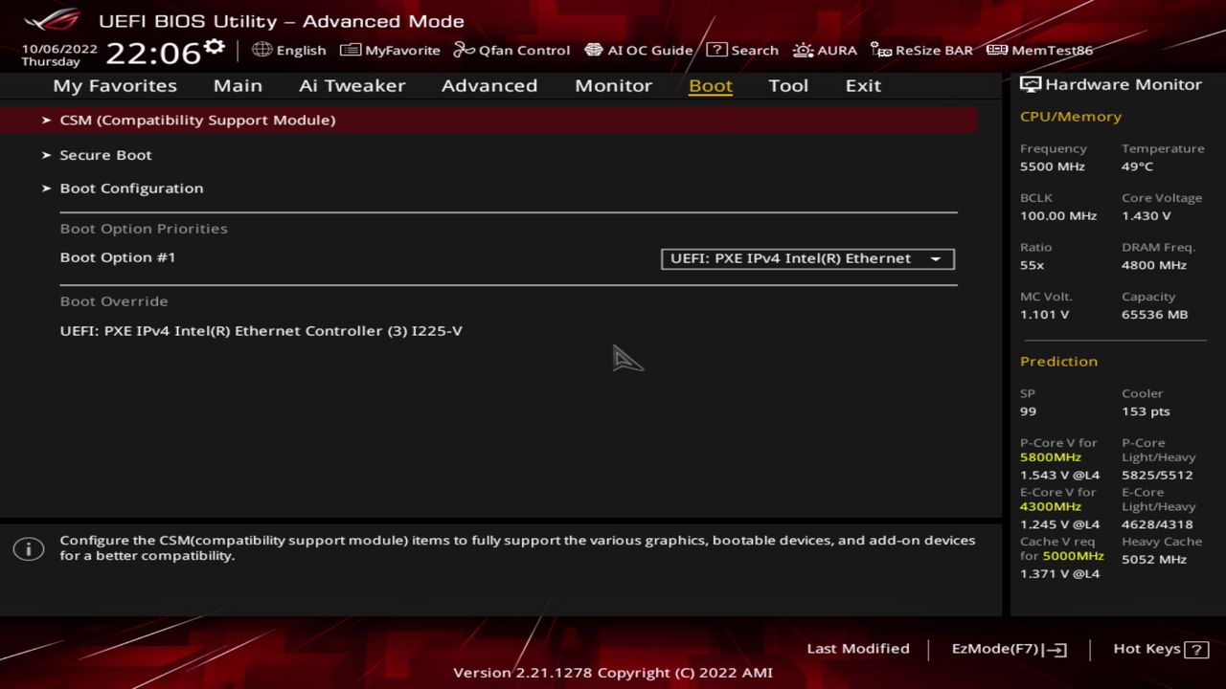Click the 4300MHz E-Core prediction
This screenshot has width=1226, height=689.
1051,507
